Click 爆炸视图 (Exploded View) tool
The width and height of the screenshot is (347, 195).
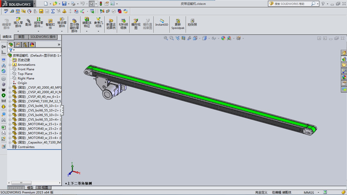click(x=136, y=24)
